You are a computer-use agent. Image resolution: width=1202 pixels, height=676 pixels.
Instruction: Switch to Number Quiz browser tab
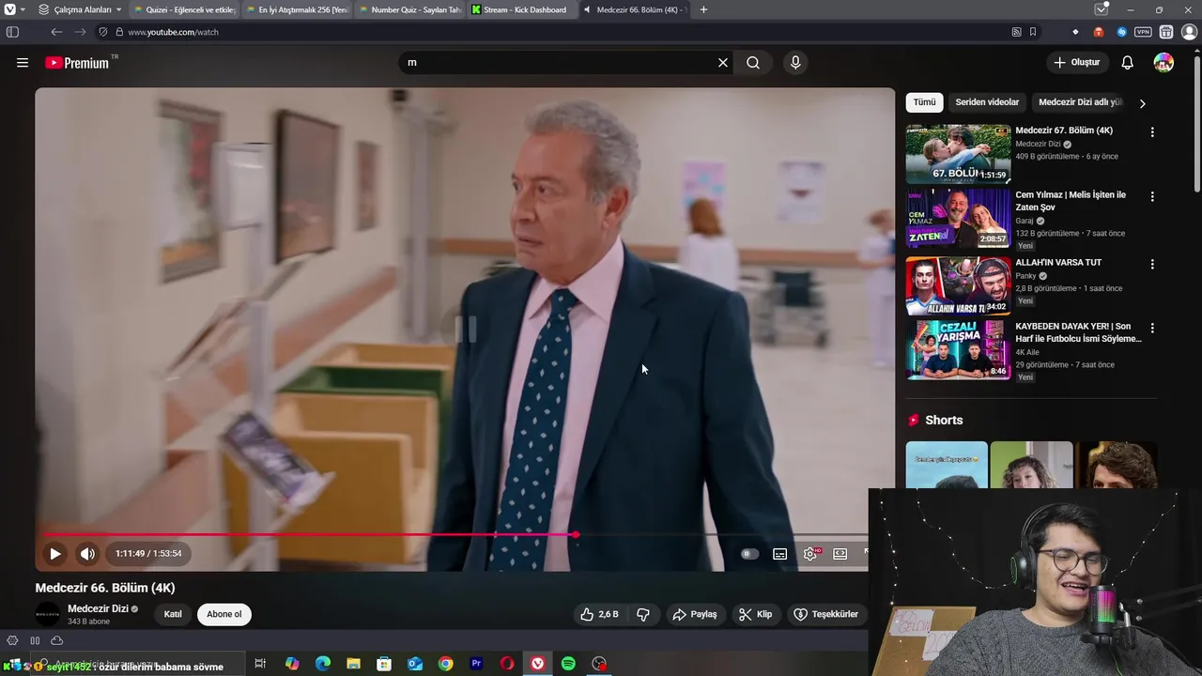coord(408,9)
